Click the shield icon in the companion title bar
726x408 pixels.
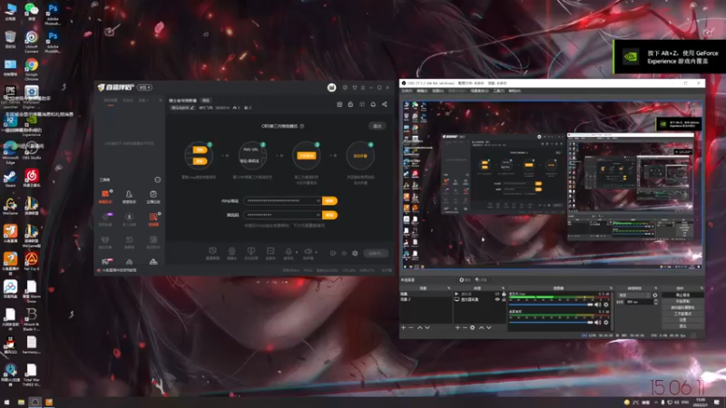tap(355, 87)
